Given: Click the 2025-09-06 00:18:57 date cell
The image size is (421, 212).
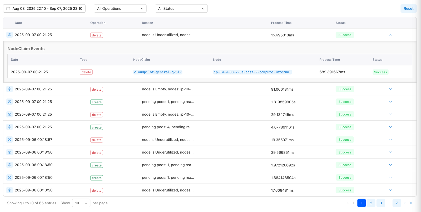Looking at the screenshot, I should coord(33,140).
